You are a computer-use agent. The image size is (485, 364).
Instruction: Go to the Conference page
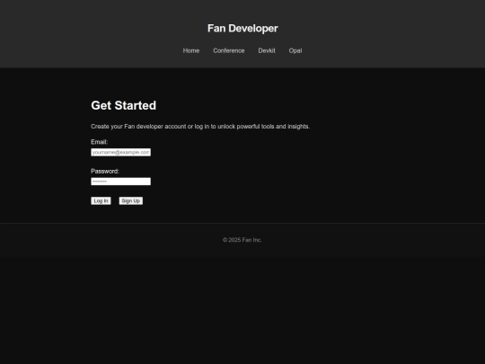click(229, 50)
